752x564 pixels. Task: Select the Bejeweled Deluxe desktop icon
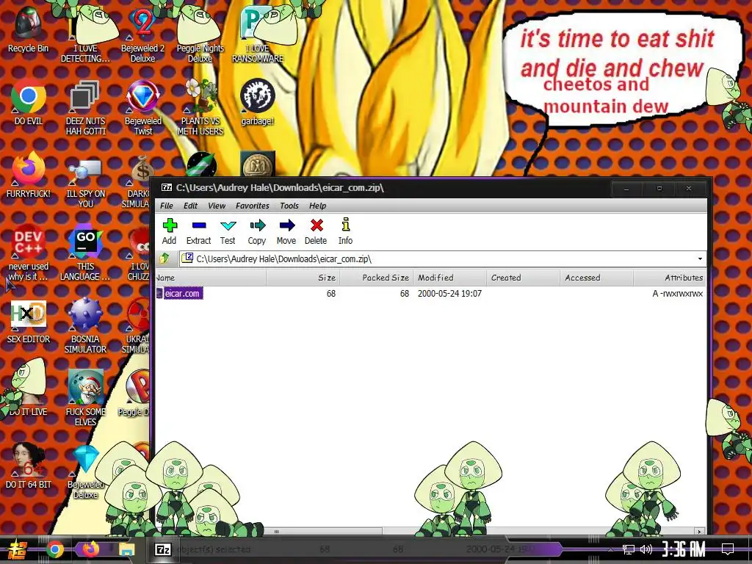tap(85, 471)
